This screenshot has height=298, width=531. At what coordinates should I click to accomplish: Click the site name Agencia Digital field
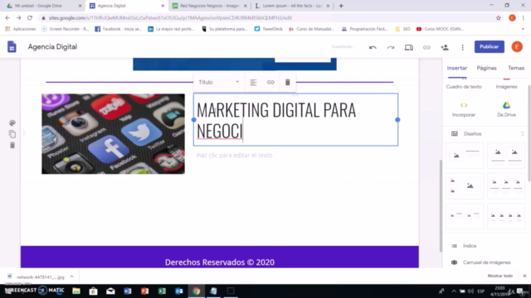52,46
